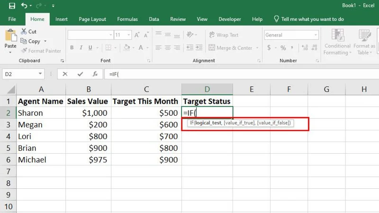Image resolution: width=379 pixels, height=213 pixels.
Task: Open Format as Table menu
Action: 364,42
